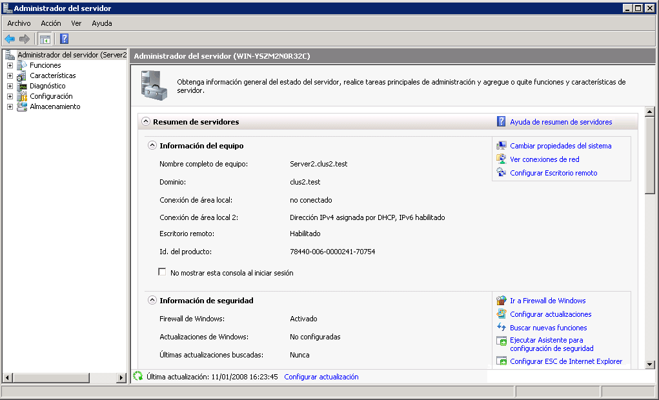
Task: Click the product ID '78440-006-0000241-70754'
Action: pyautogui.click(x=332, y=252)
